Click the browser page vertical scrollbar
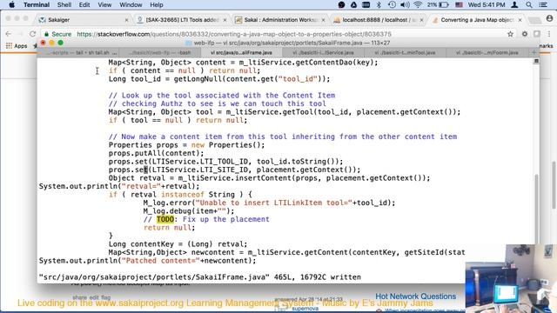This screenshot has height=313, width=557. pyautogui.click(x=554, y=184)
